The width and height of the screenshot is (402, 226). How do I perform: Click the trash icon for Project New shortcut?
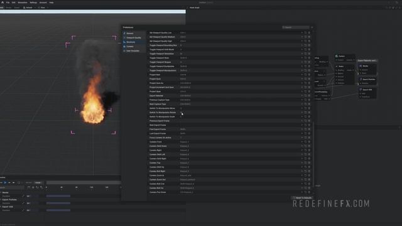tap(309, 75)
